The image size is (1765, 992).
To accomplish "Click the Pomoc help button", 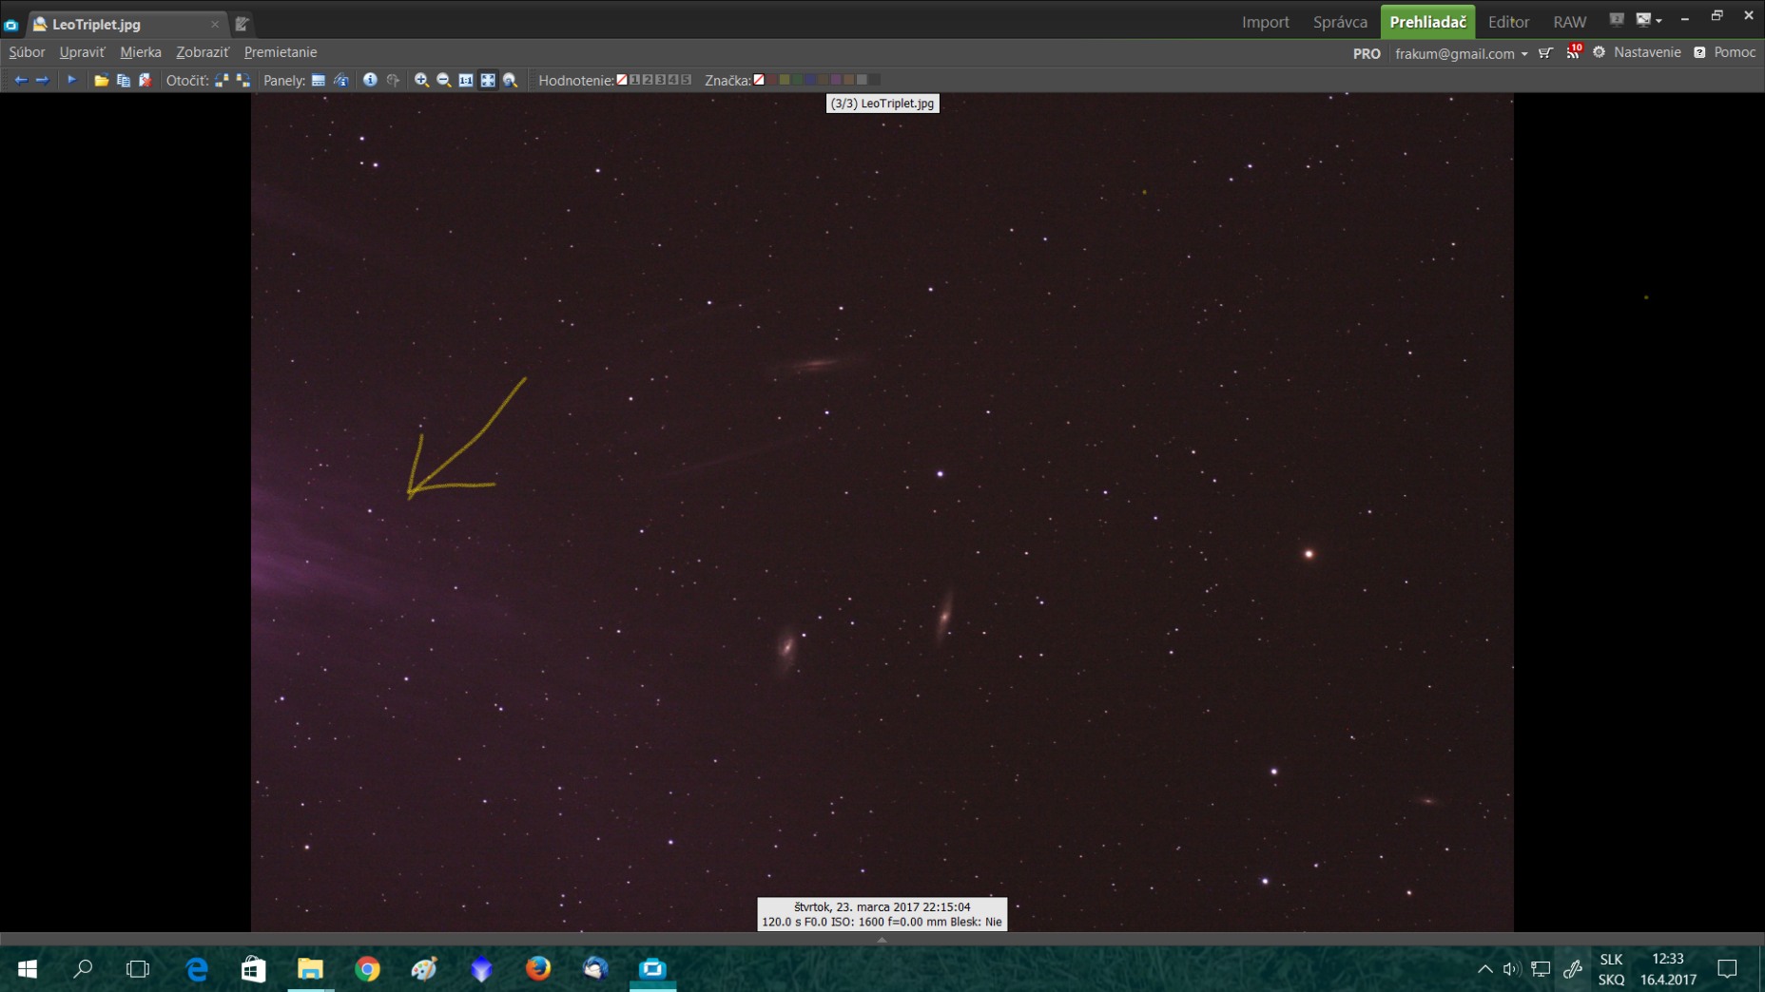I will coord(1724,52).
